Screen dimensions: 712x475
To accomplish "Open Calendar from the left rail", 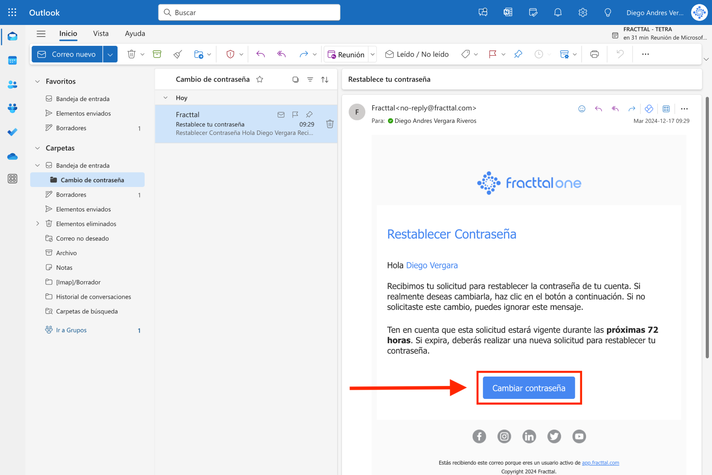I will click(x=12, y=61).
